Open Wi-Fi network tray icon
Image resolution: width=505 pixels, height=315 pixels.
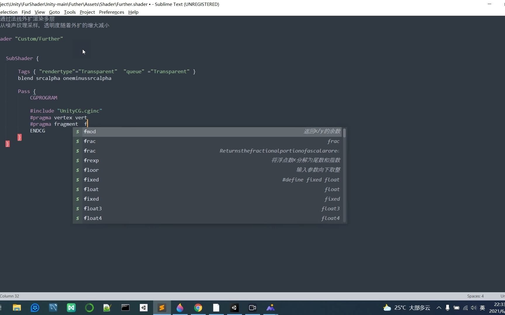point(465,308)
